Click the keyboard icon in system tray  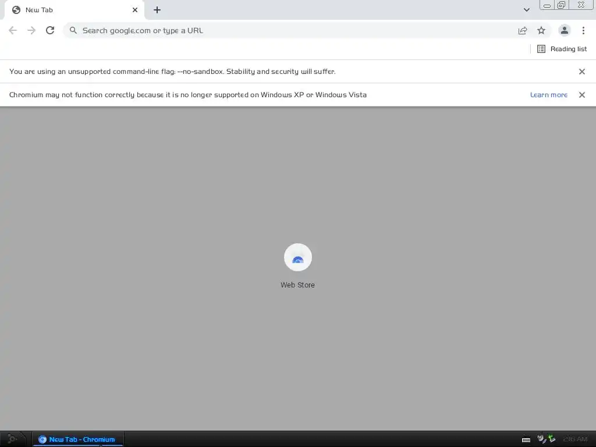[x=526, y=440]
